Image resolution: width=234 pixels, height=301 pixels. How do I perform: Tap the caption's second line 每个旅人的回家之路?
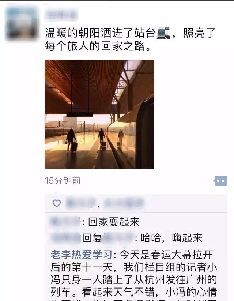click(98, 46)
